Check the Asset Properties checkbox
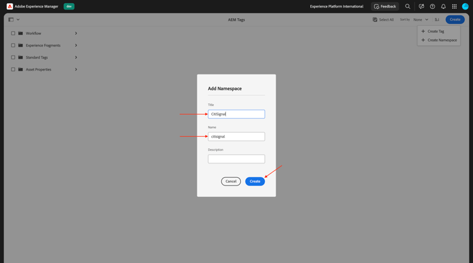Screen dimensions: 473x263 click(x=13, y=69)
